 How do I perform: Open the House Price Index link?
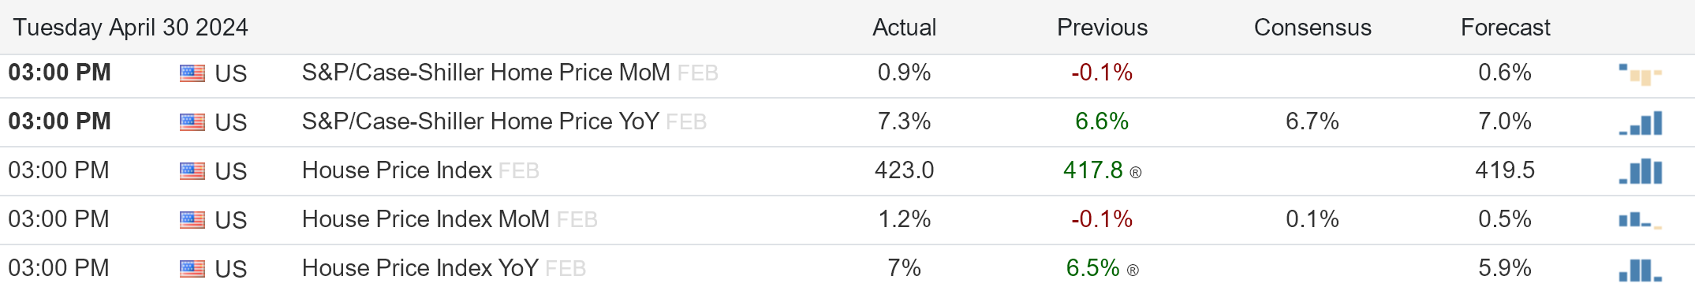(x=397, y=170)
